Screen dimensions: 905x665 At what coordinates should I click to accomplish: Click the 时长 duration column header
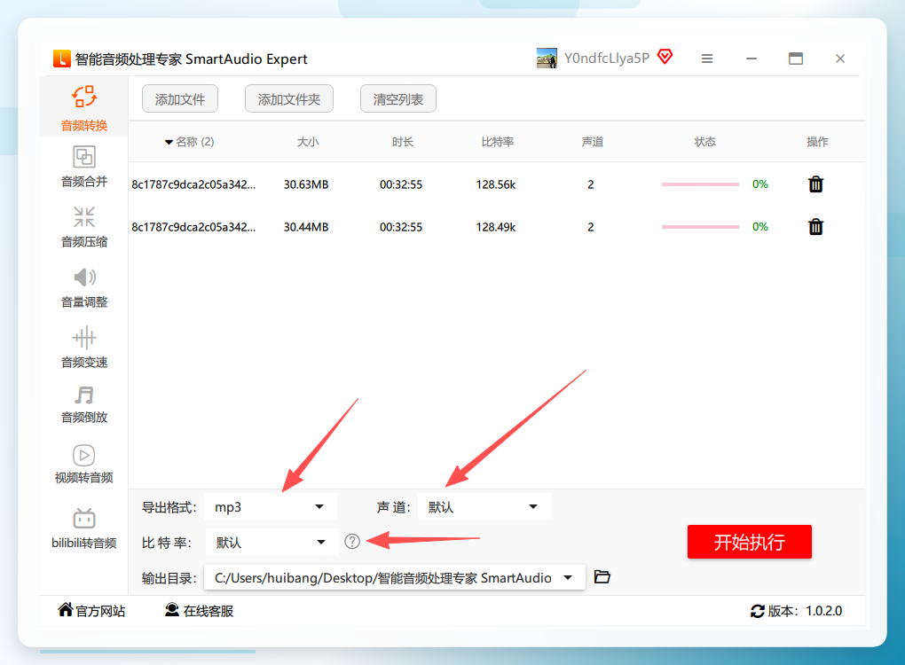[402, 142]
